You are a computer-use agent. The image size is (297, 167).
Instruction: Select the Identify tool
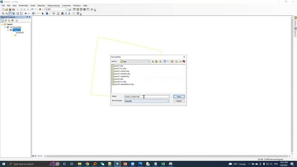click(47, 13)
